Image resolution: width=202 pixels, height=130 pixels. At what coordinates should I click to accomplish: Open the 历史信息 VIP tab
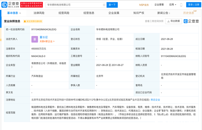pyautogui.click(x=189, y=12)
